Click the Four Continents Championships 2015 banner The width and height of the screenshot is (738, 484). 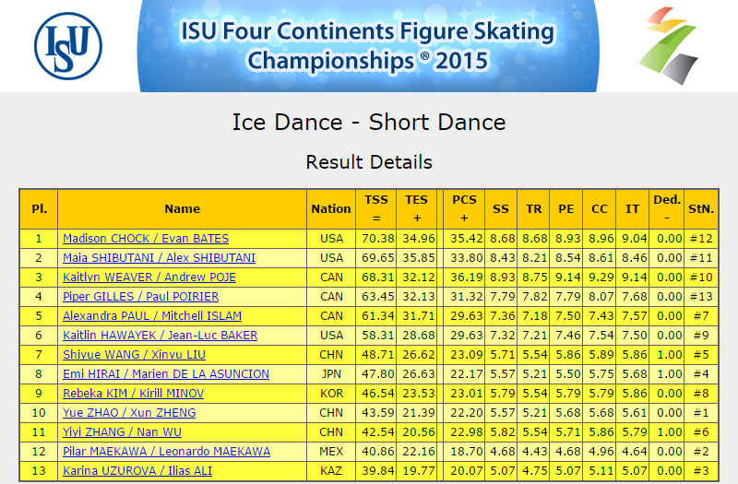[x=368, y=45]
